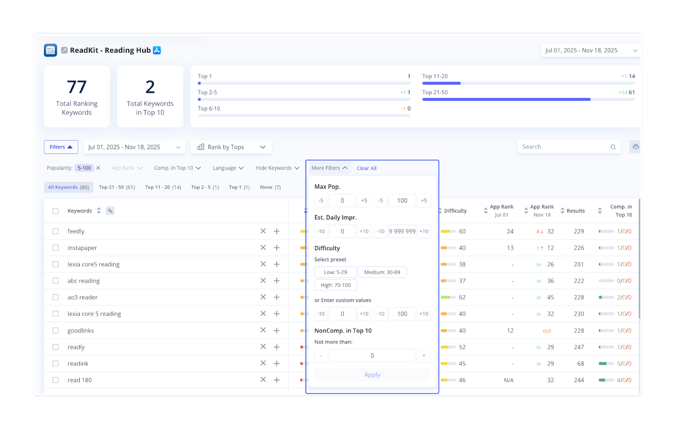The height and width of the screenshot is (430, 676).
Task: Add the readly keyword with plus
Action: [x=277, y=347]
